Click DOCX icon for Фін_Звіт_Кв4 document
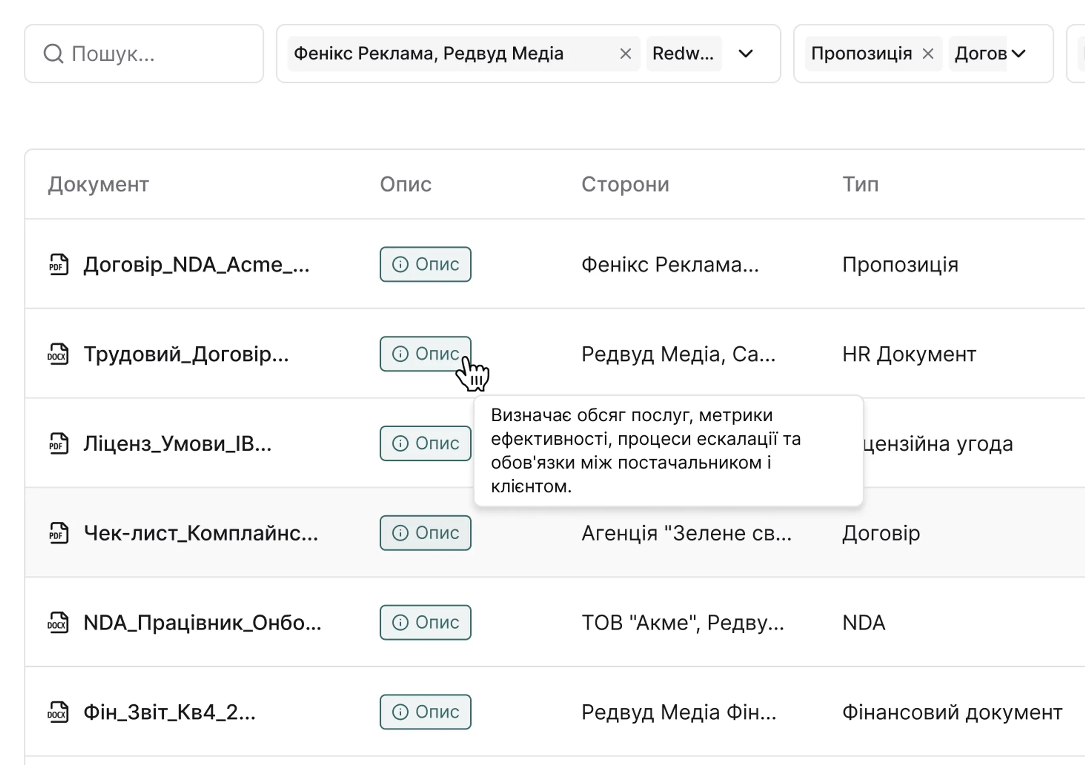The image size is (1085, 765). click(x=58, y=712)
